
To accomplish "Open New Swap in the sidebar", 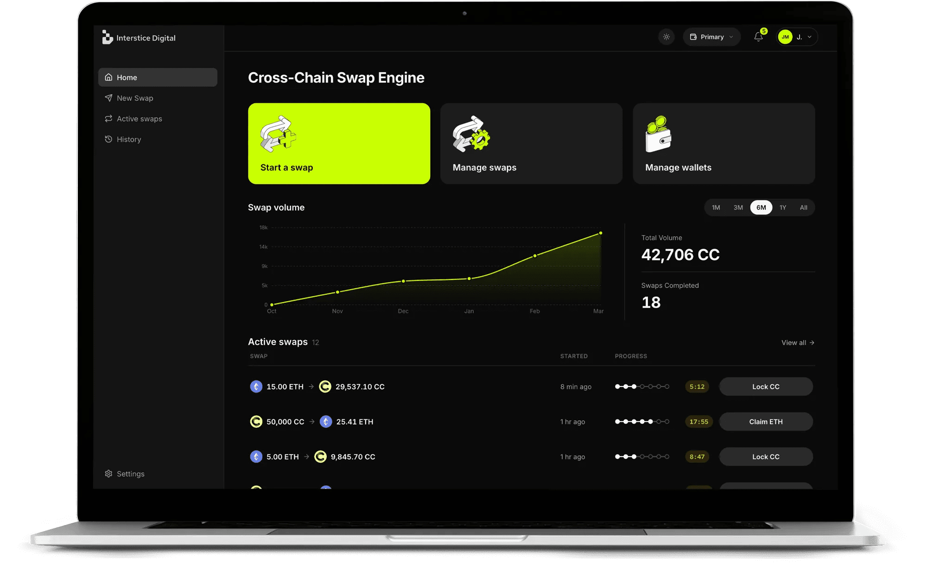I will point(158,98).
